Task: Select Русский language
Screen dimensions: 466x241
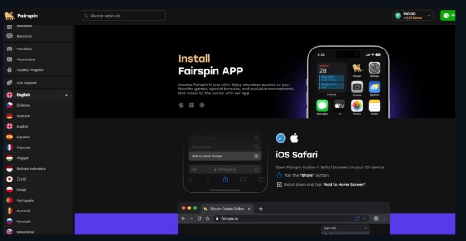Action: pyautogui.click(x=38, y=221)
